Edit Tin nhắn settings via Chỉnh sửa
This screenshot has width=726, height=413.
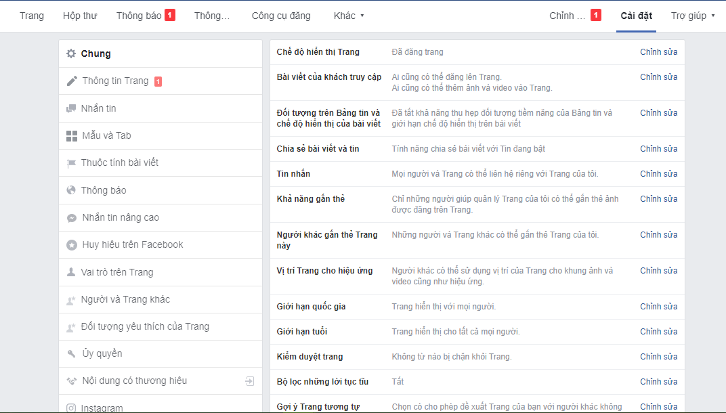point(658,173)
